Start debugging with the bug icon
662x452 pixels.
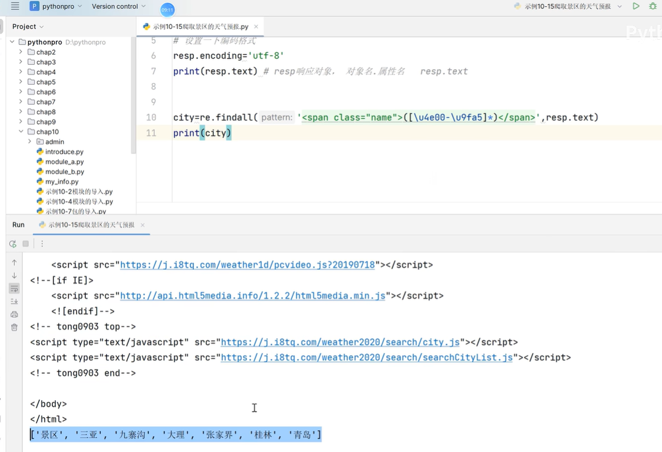pyautogui.click(x=653, y=6)
